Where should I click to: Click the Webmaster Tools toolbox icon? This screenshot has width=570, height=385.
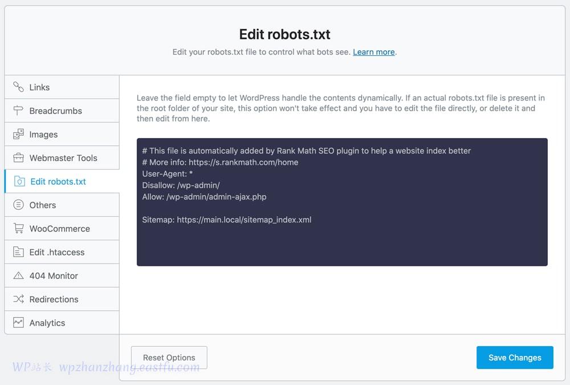pos(18,158)
